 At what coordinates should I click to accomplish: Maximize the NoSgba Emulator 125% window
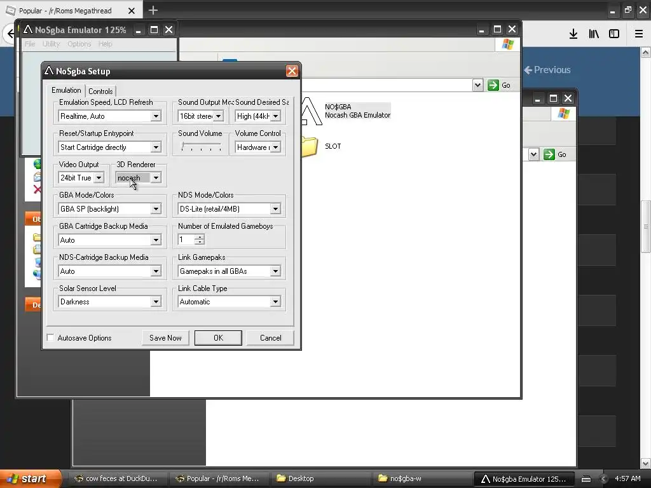pos(154,30)
